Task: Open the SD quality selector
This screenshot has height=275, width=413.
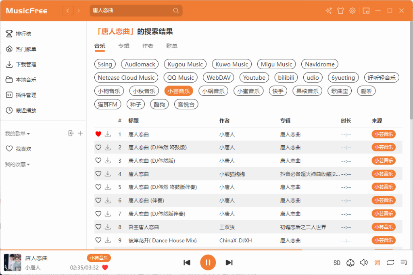Action: pyautogui.click(x=337, y=263)
